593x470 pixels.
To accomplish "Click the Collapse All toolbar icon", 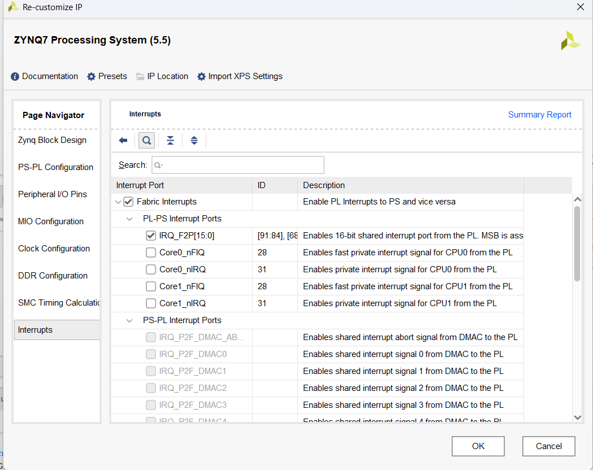I will pyautogui.click(x=170, y=141).
